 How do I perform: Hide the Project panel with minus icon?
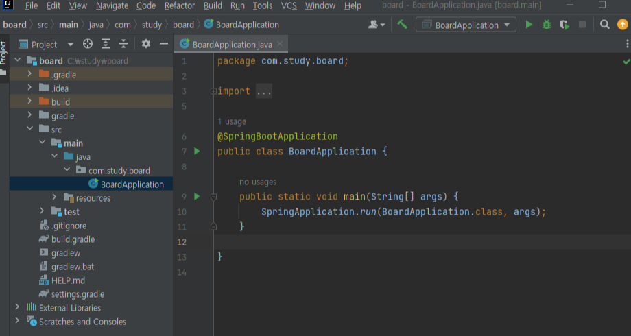click(163, 44)
